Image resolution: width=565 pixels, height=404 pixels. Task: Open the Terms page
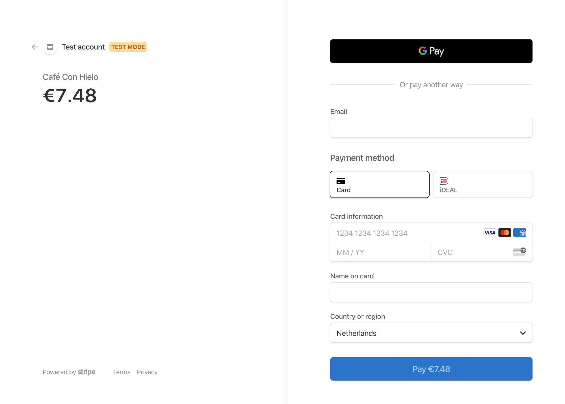121,372
